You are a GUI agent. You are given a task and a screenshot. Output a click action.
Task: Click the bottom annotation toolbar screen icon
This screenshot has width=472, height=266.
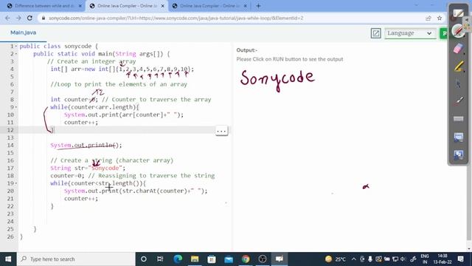[x=458, y=154]
